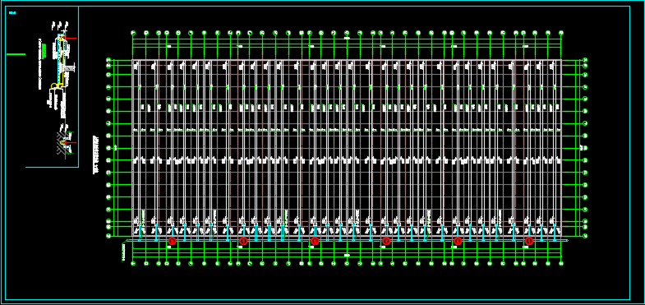Image resolution: width=645 pixels, height=305 pixels.
Task: Select the leftmost red circle marker below plan
Action: (172, 241)
